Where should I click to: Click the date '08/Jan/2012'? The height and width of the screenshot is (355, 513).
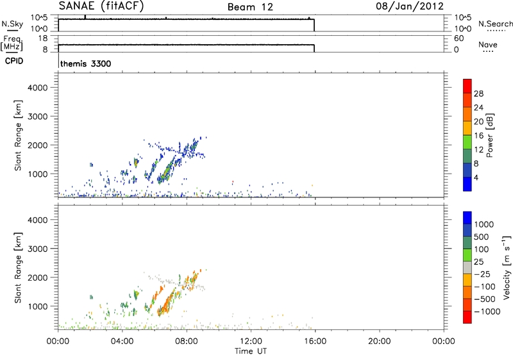410,6
